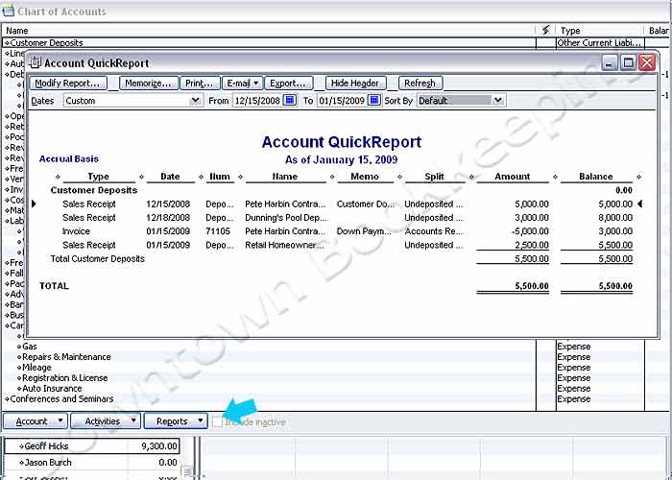Click the -5,000.00 amount value
This screenshot has height=480, width=672.
530,231
